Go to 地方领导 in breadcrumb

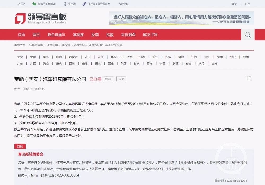pos(52,45)
